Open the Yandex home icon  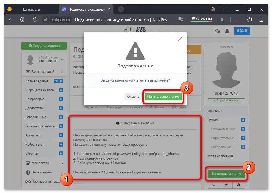pos(23,20)
